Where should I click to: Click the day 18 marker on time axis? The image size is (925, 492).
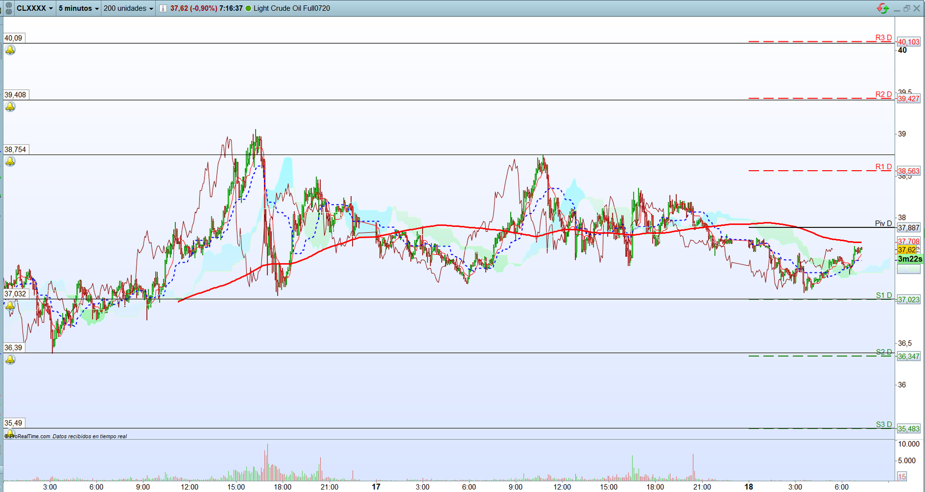[x=749, y=487]
